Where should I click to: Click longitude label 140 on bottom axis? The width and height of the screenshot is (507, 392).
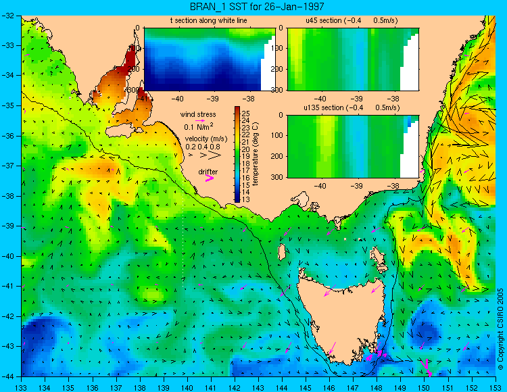coord(187,388)
